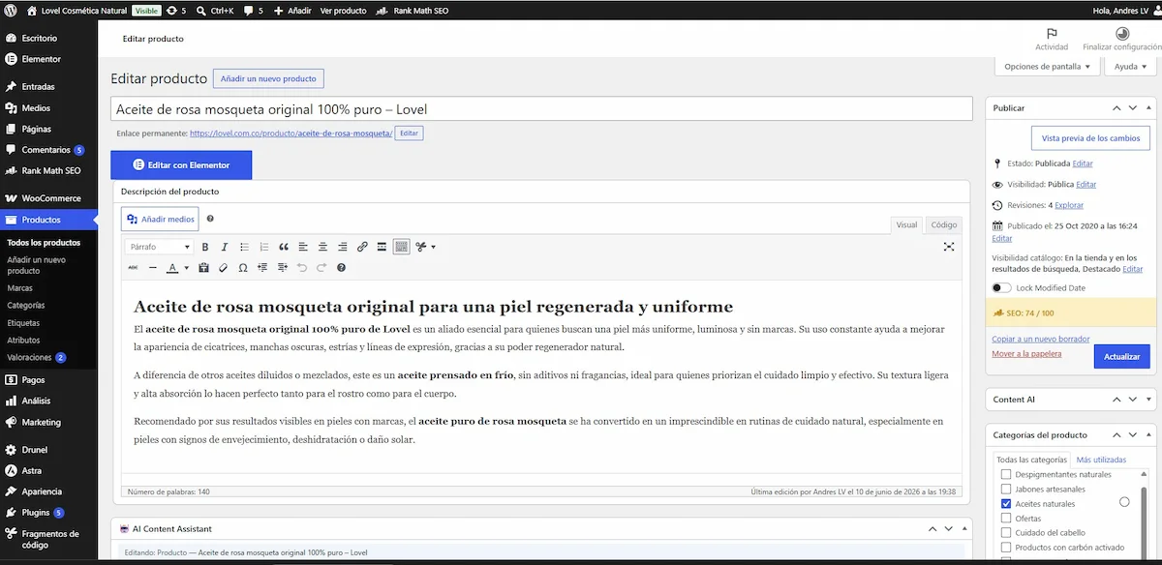Image resolution: width=1162 pixels, height=565 pixels.
Task: Switch to the Código editor tab
Action: 943,224
